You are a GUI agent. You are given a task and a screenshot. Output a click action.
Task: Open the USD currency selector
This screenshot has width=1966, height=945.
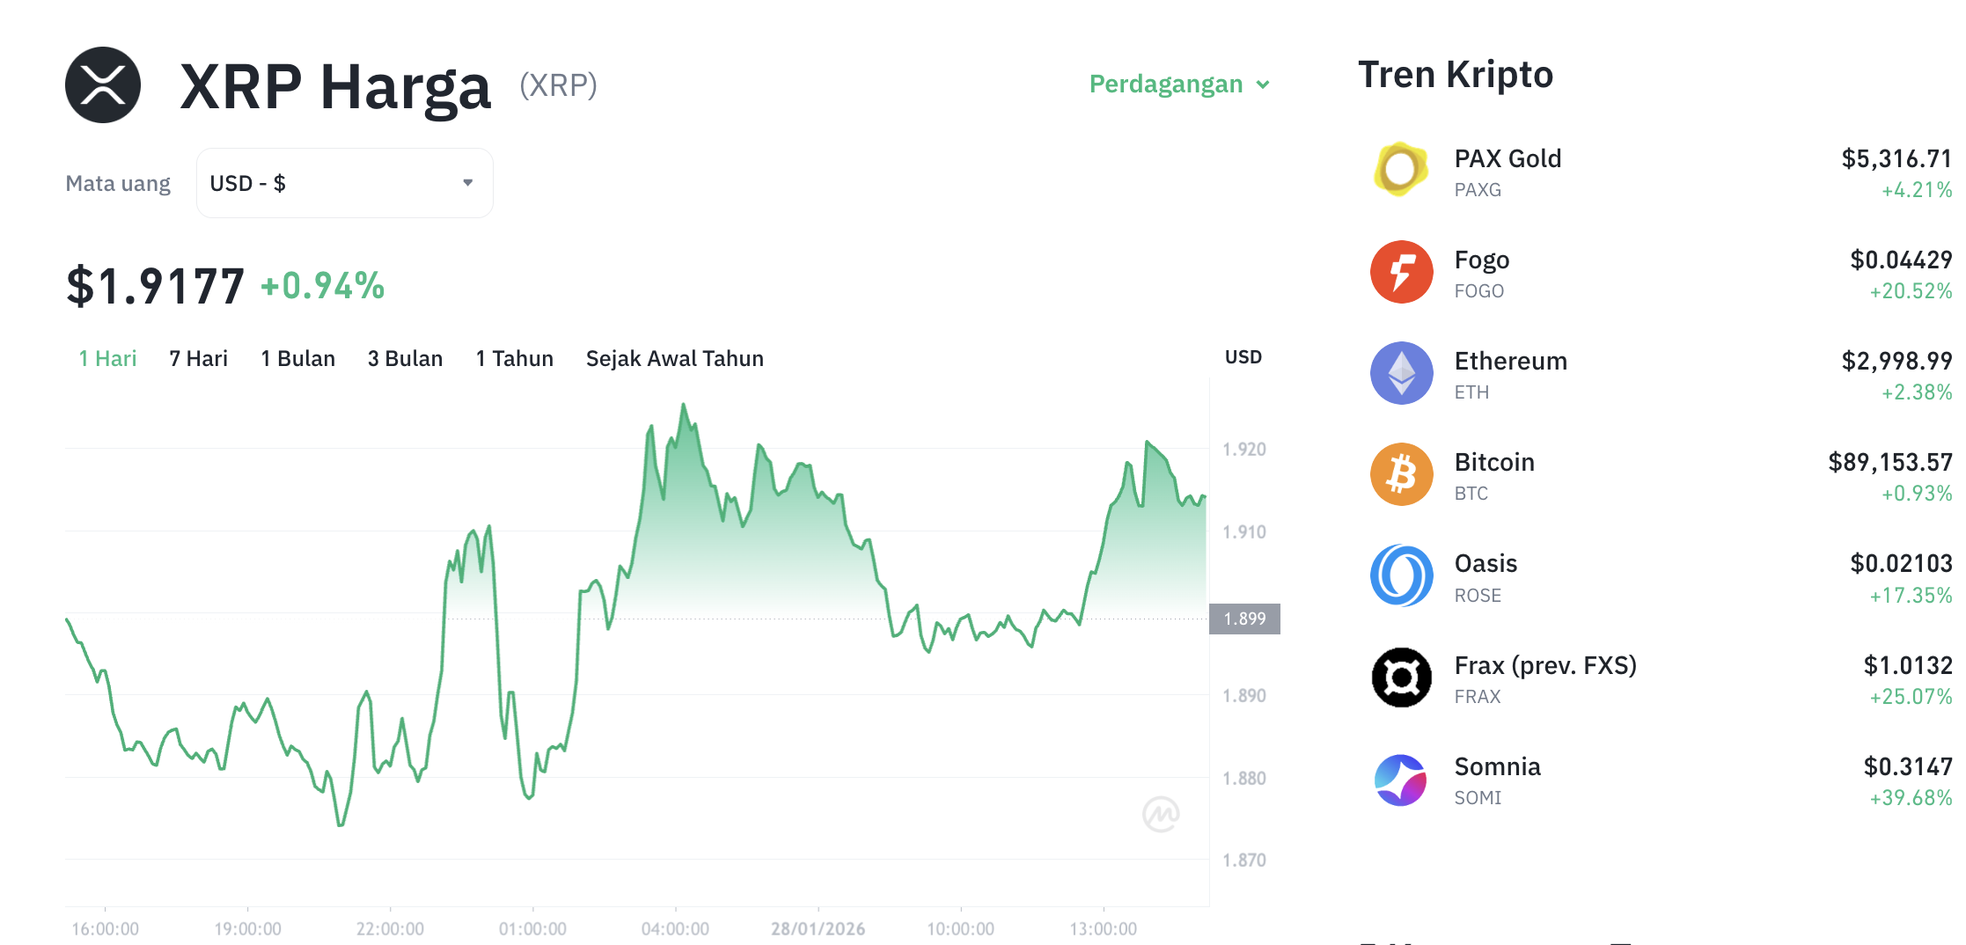click(343, 182)
